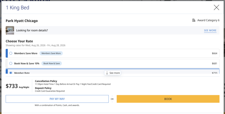Click the down arrow in See more
The height and width of the screenshot is (114, 225).
pos(107,73)
